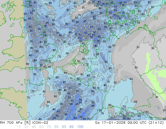This screenshot has width=166, height=129.
Task: Click the 'RH 700 hPa [%]' title text
Action: (x=15, y=123)
